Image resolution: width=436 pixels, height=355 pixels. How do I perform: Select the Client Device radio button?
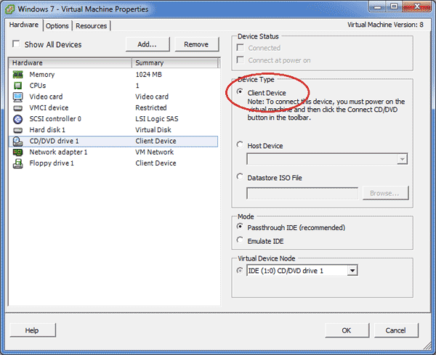pos(241,93)
